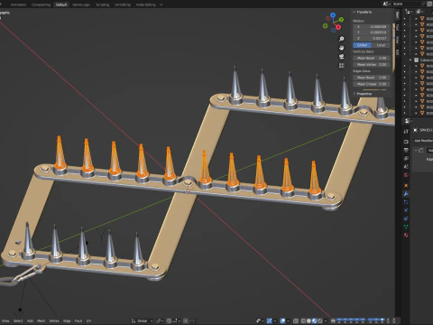
Task: Open the Tool properties tab icon
Action: coord(406,131)
